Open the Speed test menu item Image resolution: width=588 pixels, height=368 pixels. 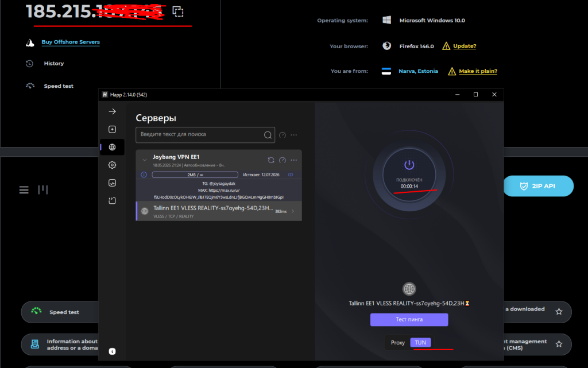pyautogui.click(x=59, y=86)
